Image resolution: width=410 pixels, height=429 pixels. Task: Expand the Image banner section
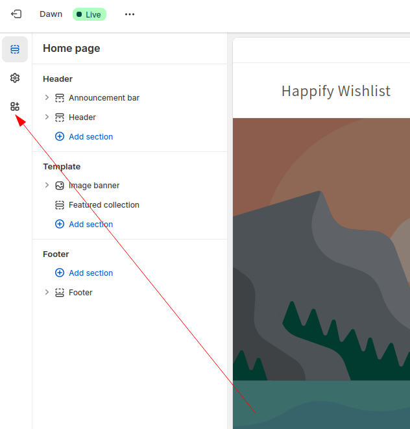point(47,185)
